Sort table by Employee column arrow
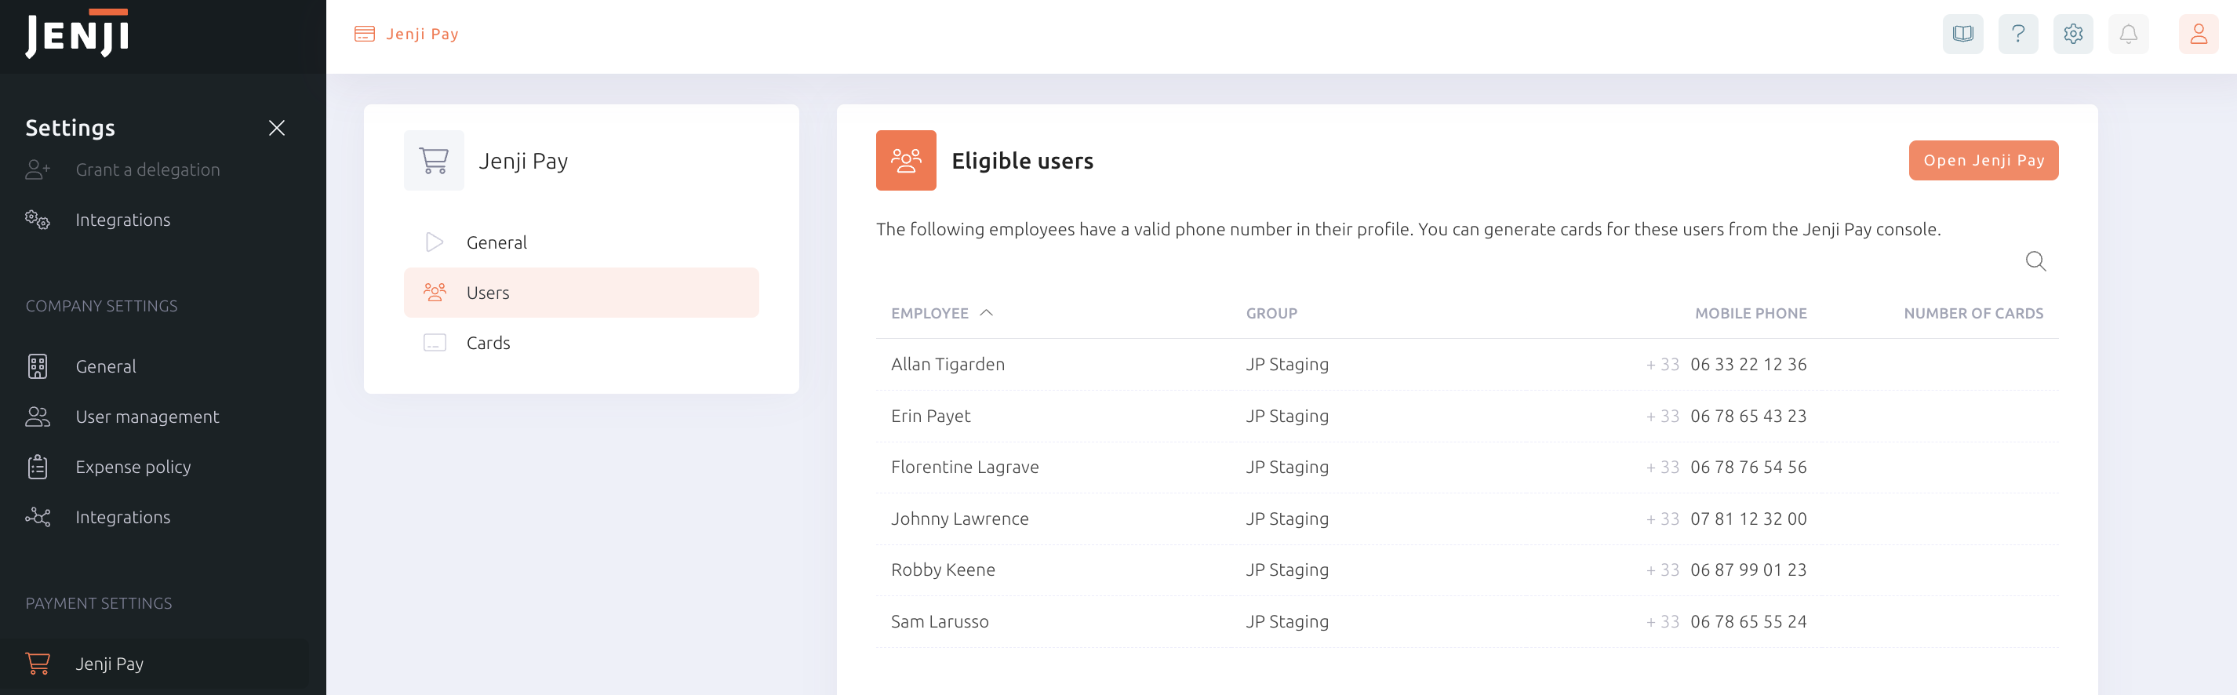The width and height of the screenshot is (2237, 695). click(x=986, y=313)
